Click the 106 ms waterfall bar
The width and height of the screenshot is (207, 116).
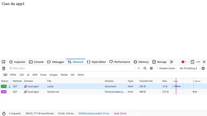click(177, 86)
